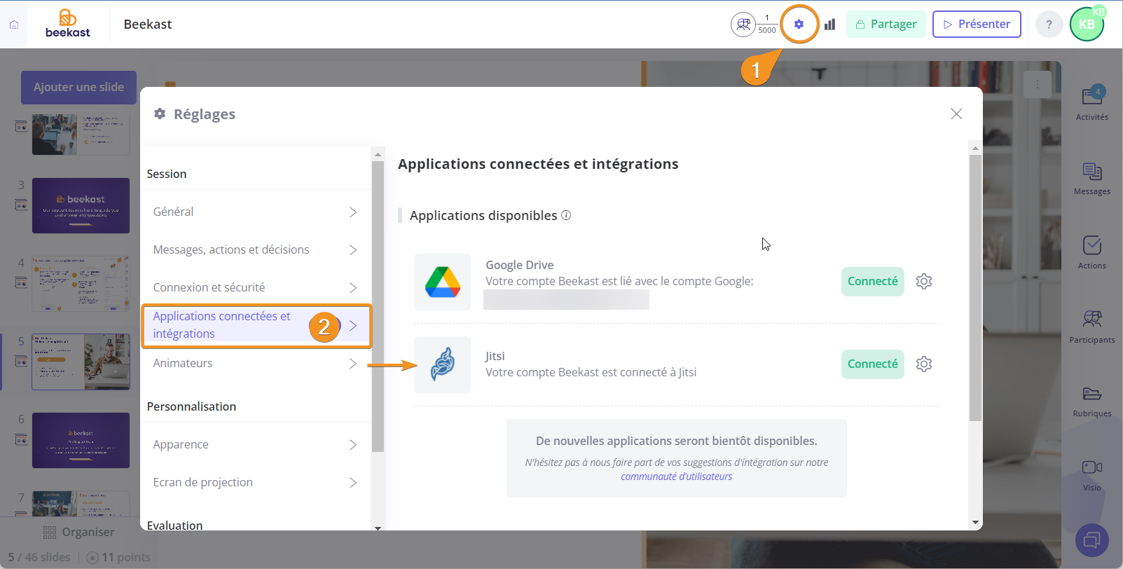Click the beekast logo
Viewport: 1123px width, 569px height.
[x=68, y=24]
